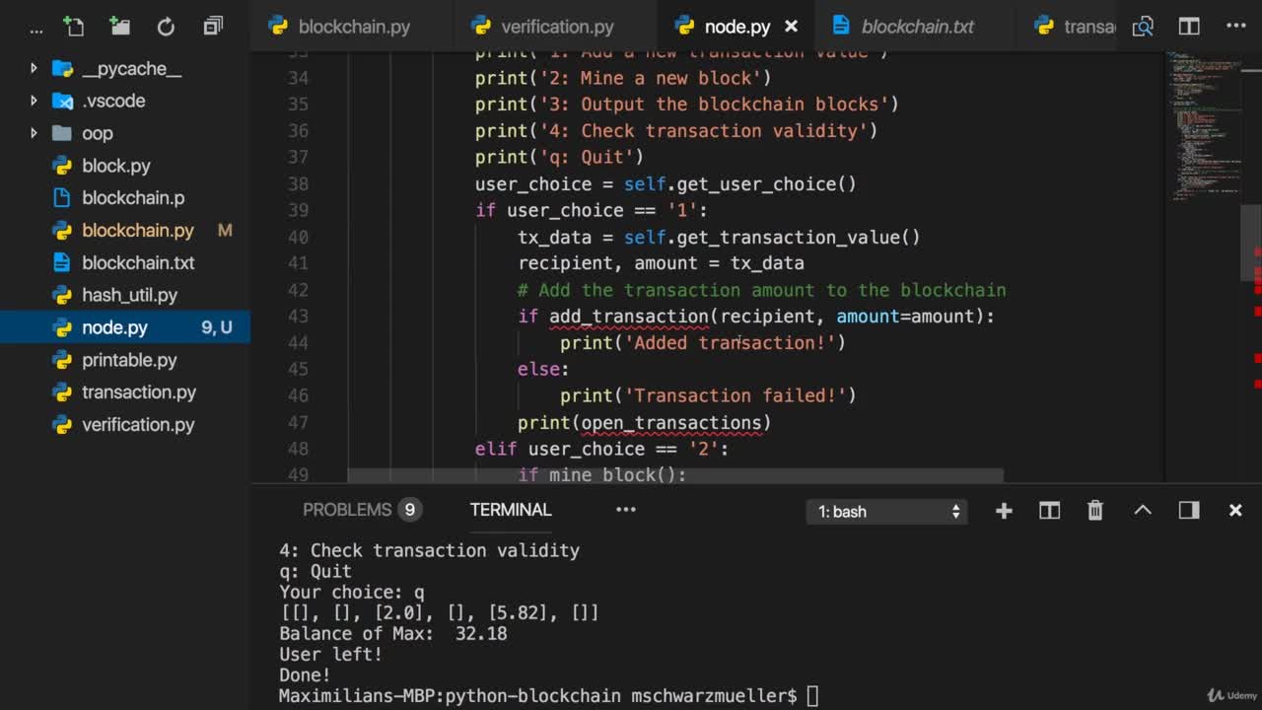Click the 'User left!' terminal line
This screenshot has height=710, width=1262.
pos(330,655)
